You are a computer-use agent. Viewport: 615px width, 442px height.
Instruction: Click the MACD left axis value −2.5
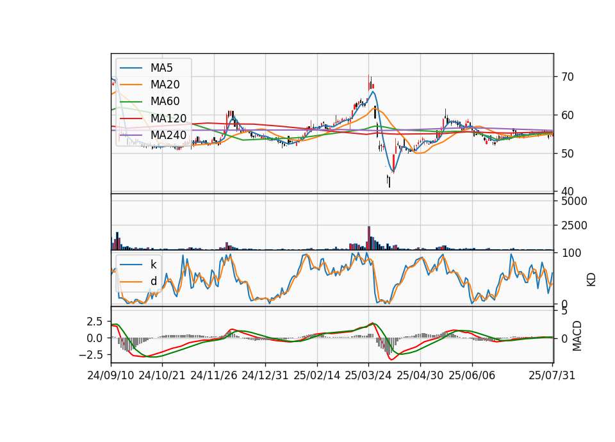click(91, 355)
